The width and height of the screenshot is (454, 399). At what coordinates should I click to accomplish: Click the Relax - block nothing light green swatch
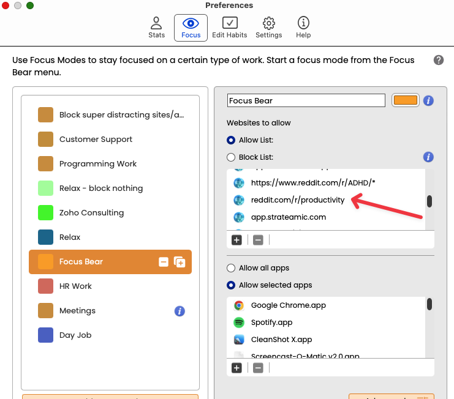click(x=45, y=188)
